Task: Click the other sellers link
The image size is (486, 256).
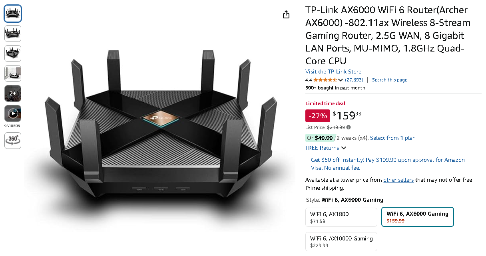Action: [x=398, y=180]
